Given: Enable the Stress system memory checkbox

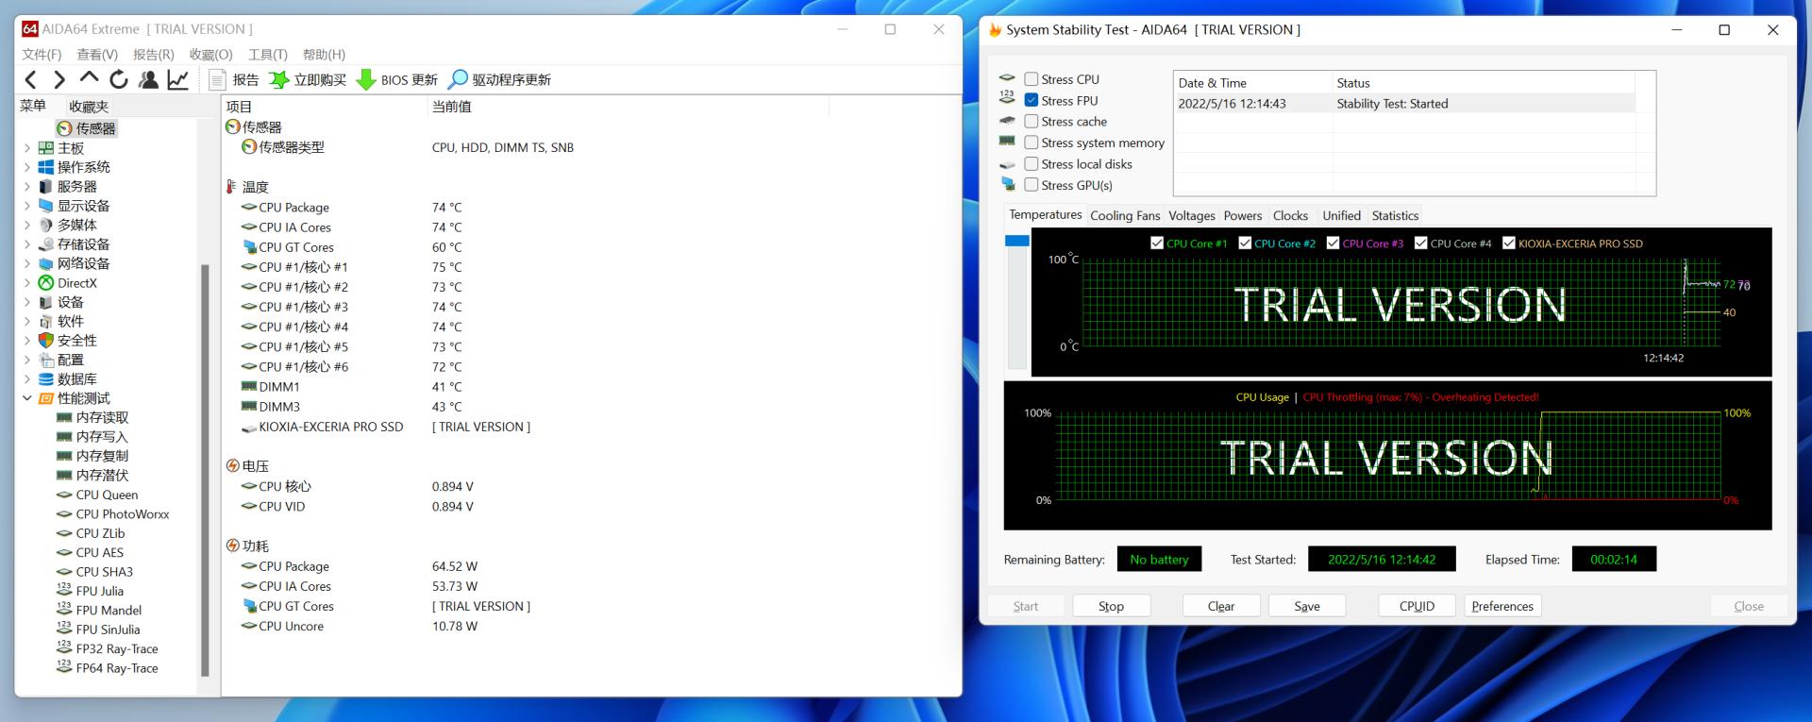Looking at the screenshot, I should tap(1032, 143).
